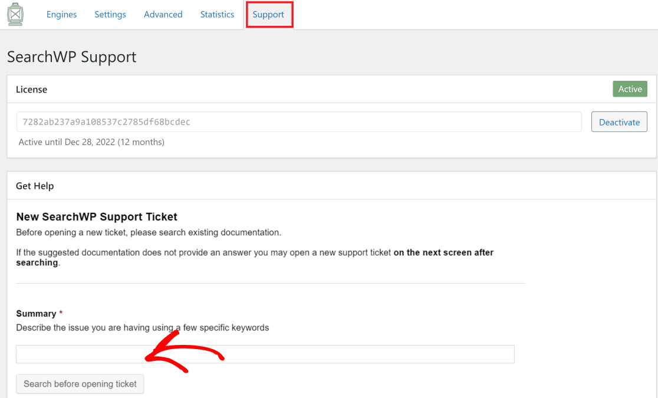Click the SearchWP Support page heading
658x398 pixels.
coord(72,57)
